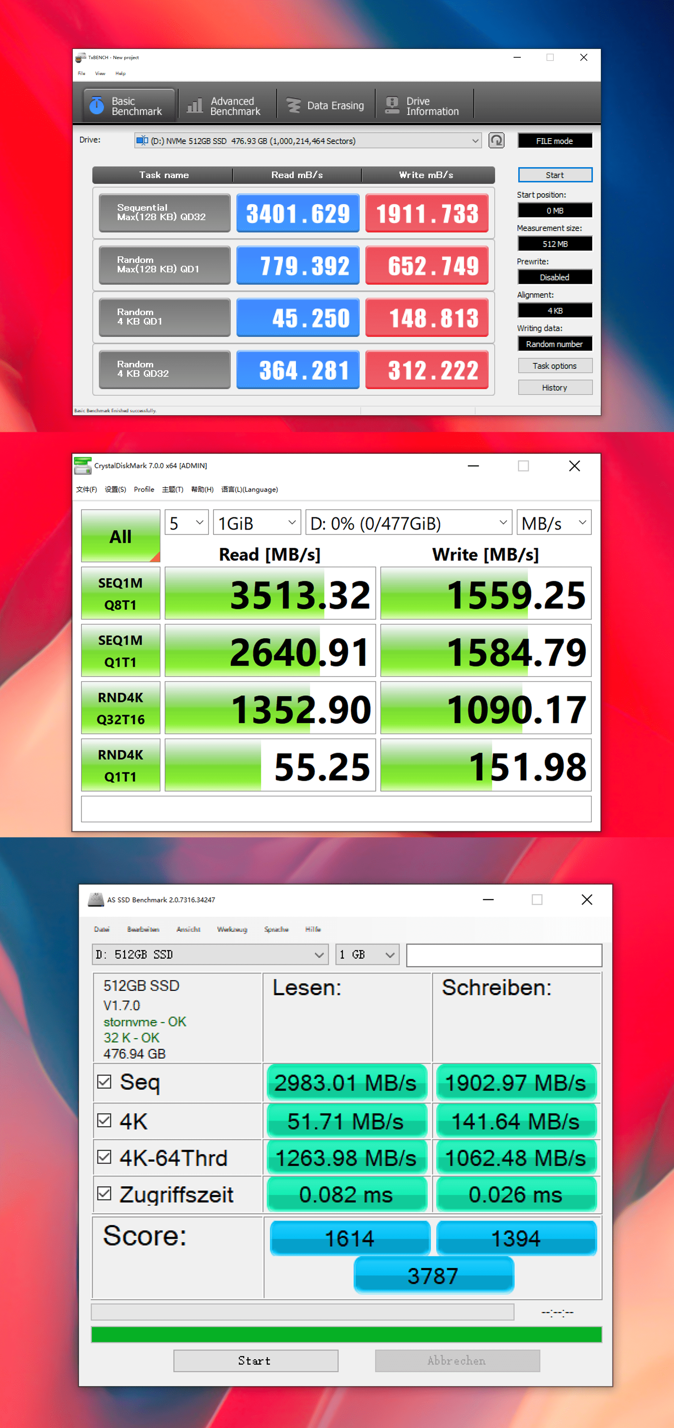Open the Advanced Benchmark bar-chart icon
Viewport: 674px width, 1428px height.
tap(194, 105)
